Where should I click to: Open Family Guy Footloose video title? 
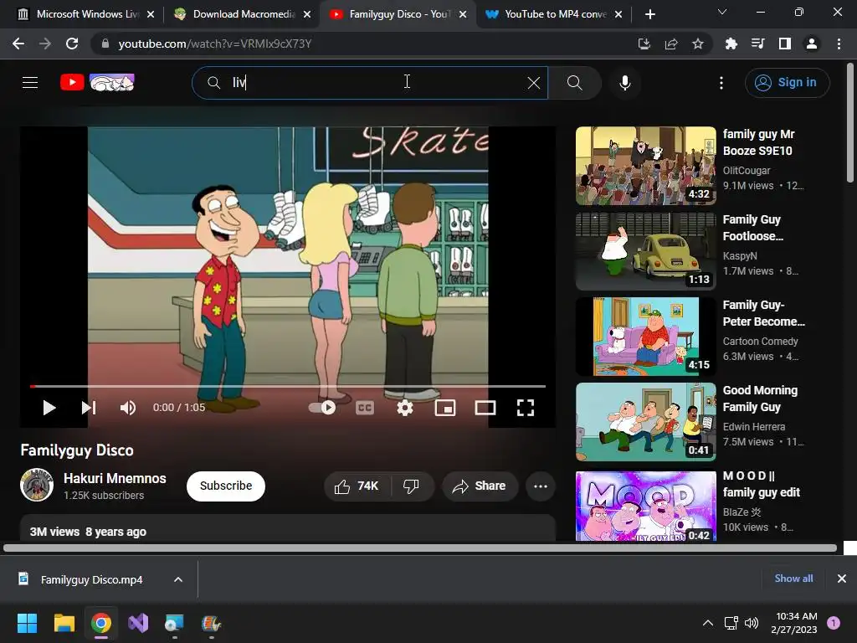752,228
